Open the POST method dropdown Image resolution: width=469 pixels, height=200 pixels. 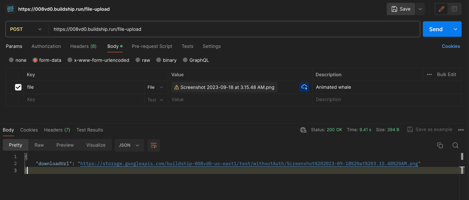[x=26, y=29]
